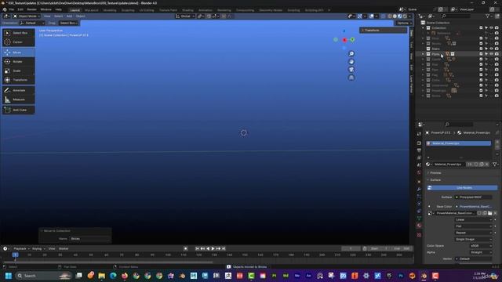Switch perspective/orthographic view gizmo icon
Screen dimensions: 502x282
351,78
